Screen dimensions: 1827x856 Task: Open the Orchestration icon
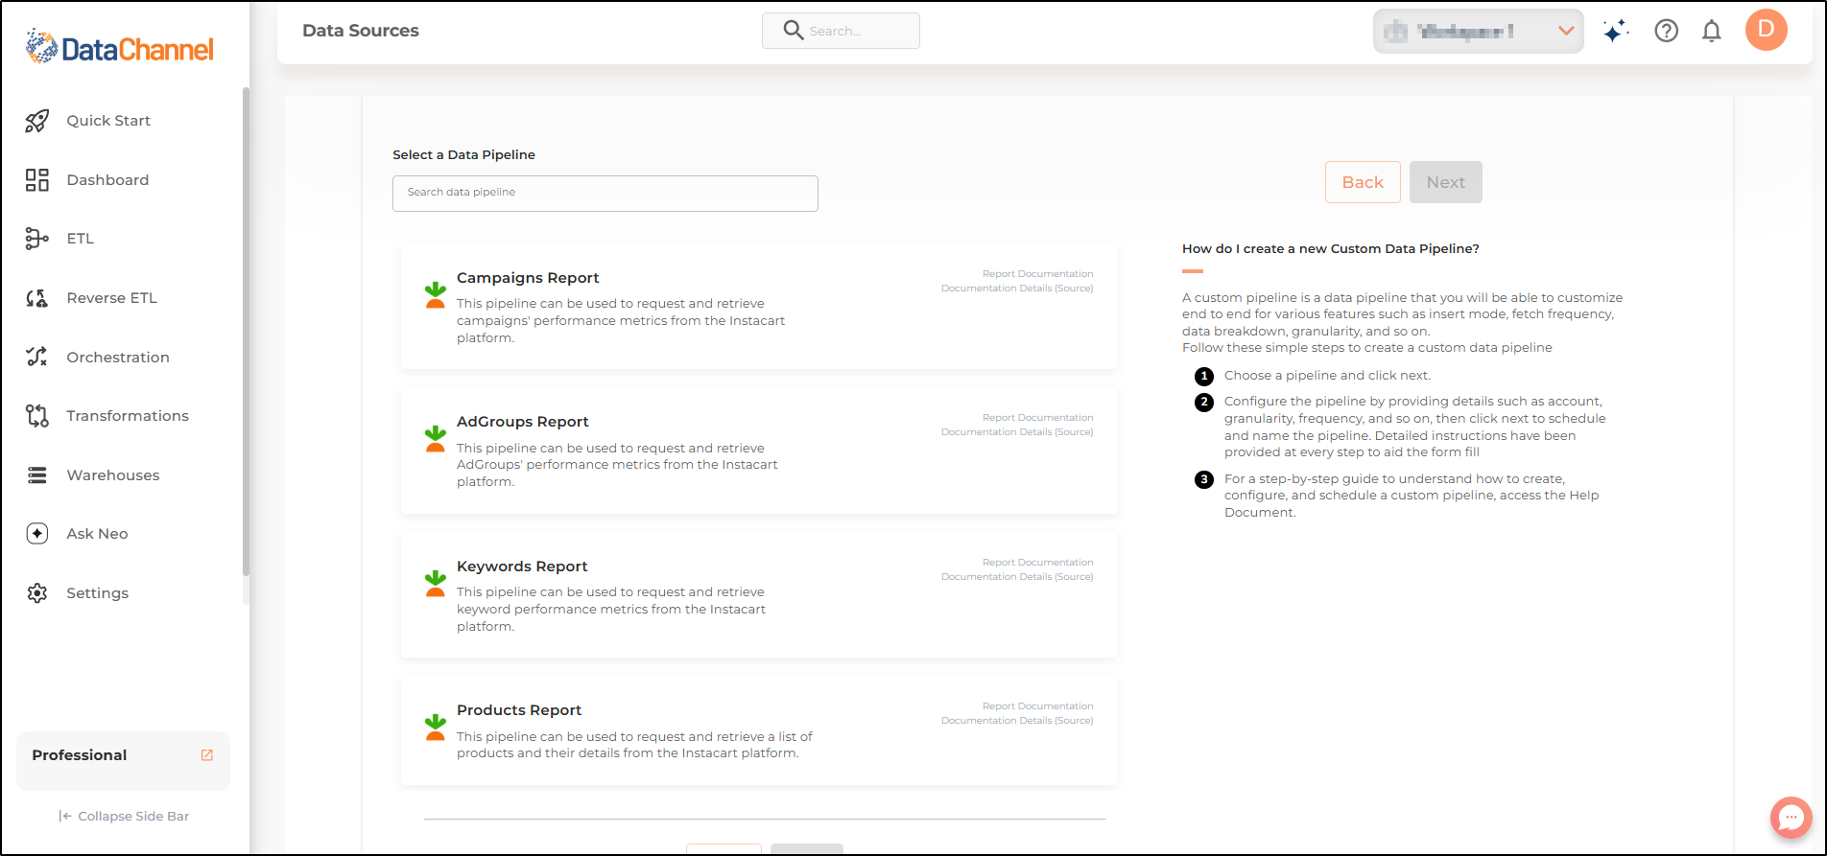(x=37, y=357)
